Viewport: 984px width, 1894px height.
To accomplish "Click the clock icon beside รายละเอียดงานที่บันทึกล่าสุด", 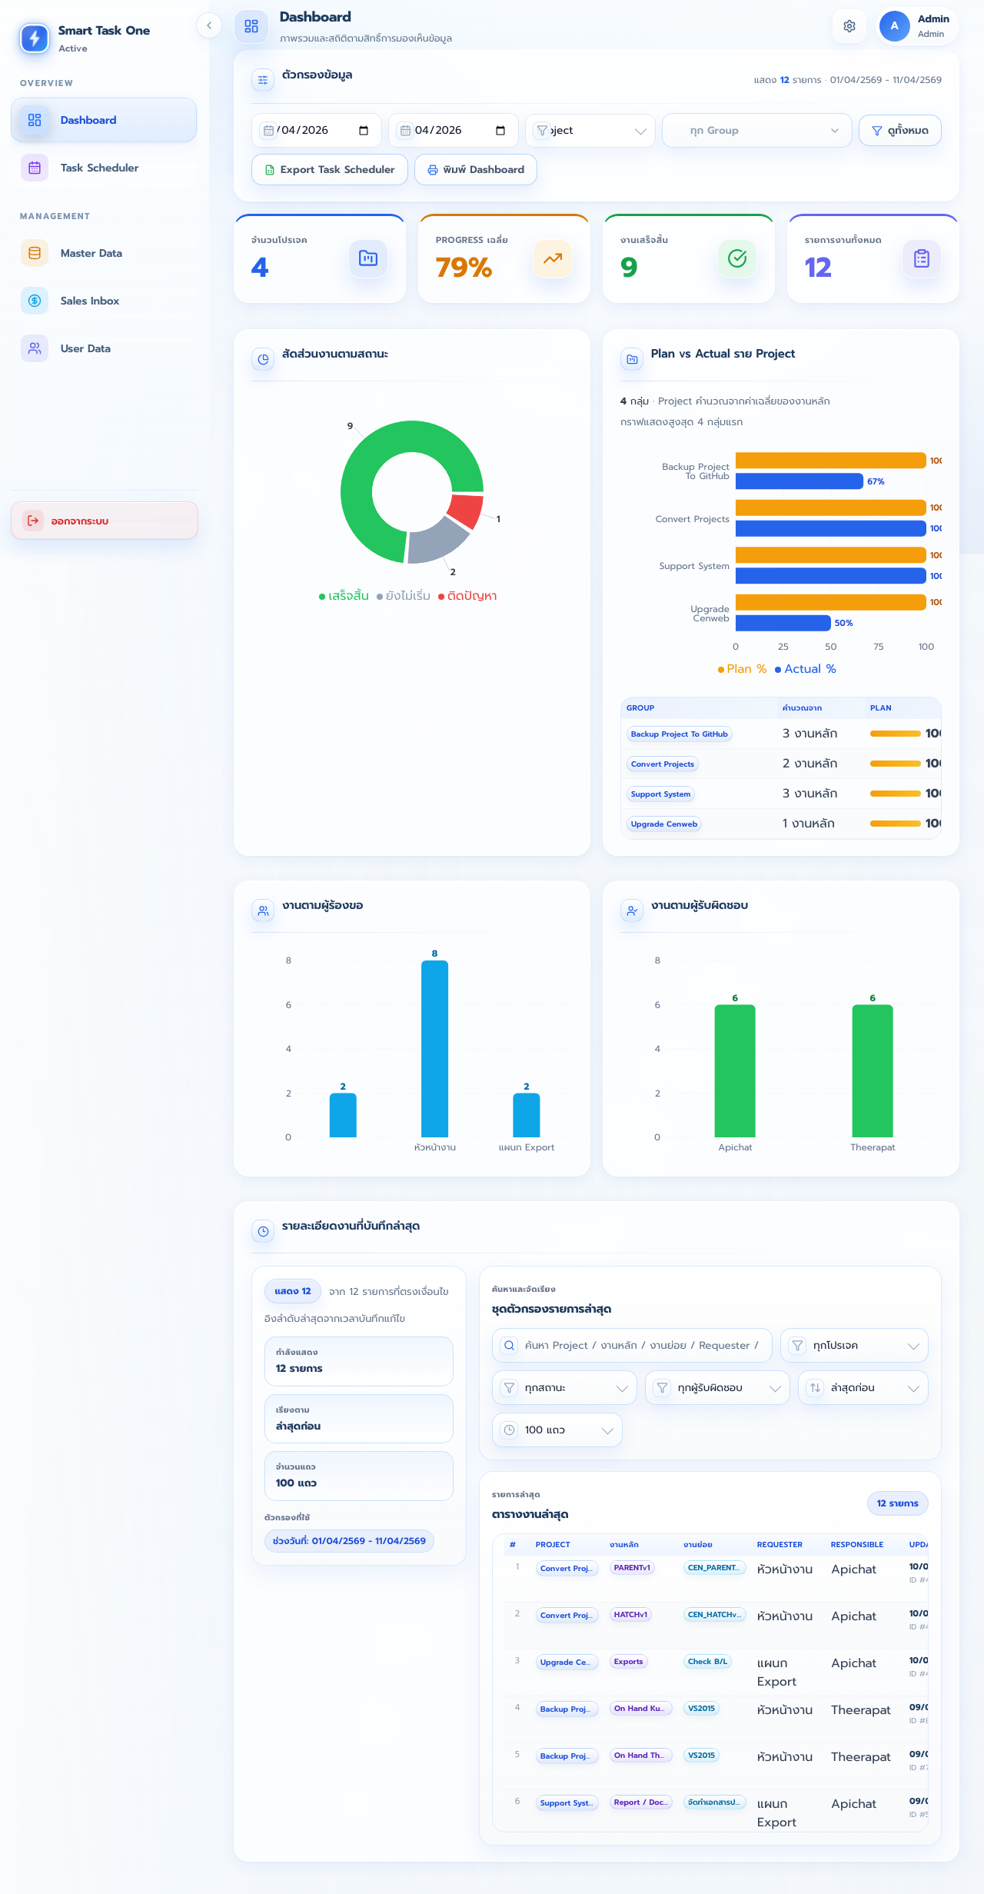I will click(263, 1231).
